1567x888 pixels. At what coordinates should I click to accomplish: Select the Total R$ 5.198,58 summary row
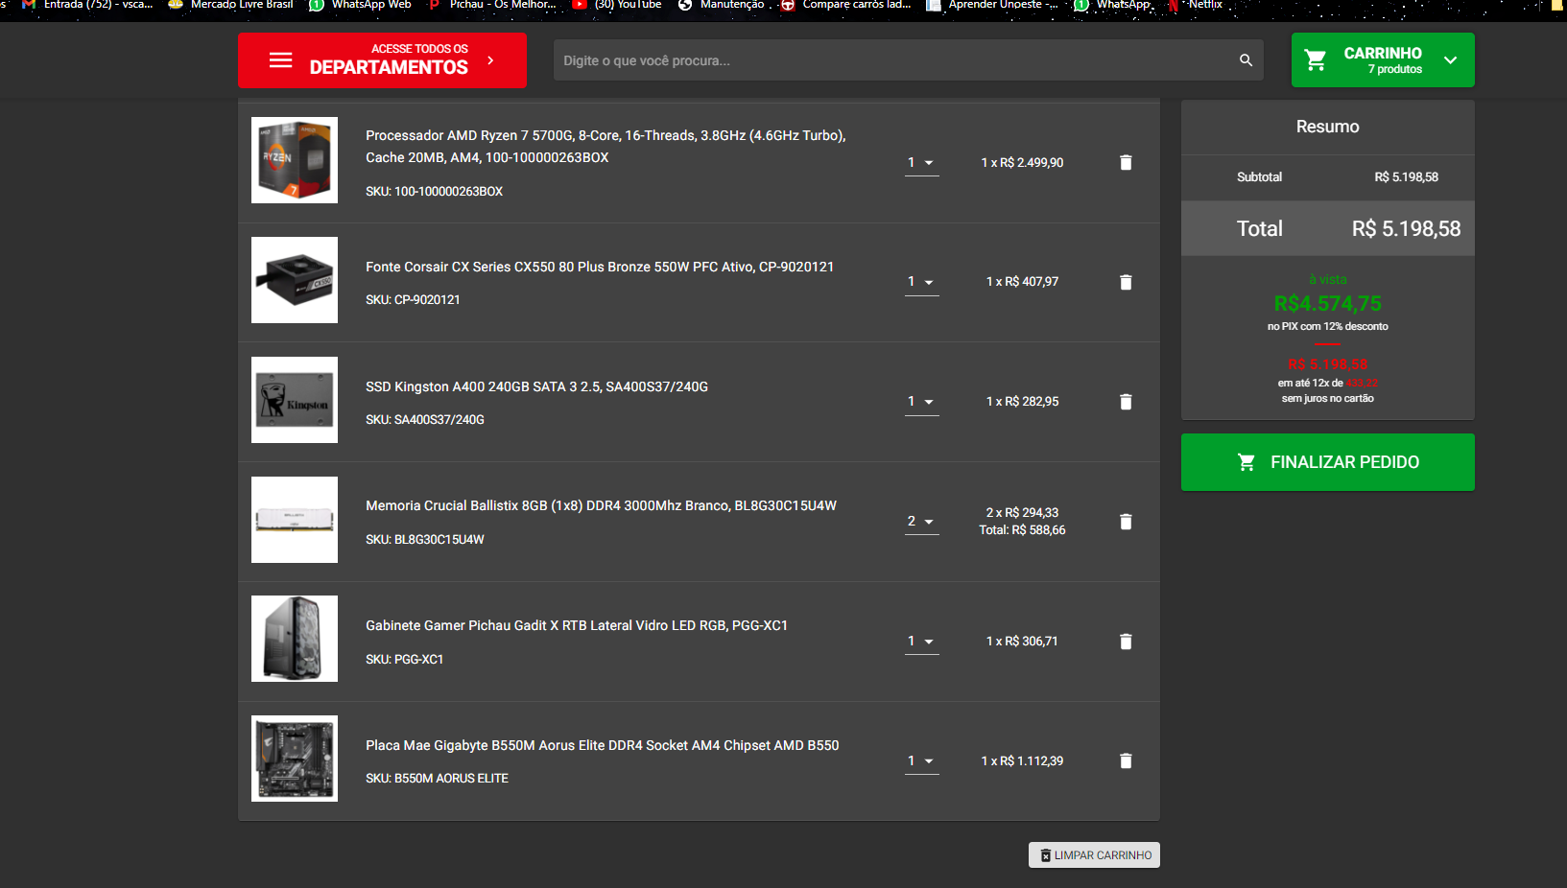pyautogui.click(x=1327, y=228)
